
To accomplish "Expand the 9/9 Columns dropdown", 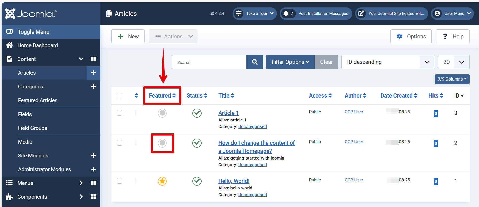I will [452, 79].
